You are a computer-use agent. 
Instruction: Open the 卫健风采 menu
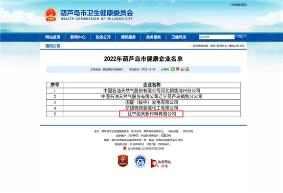(179, 37)
